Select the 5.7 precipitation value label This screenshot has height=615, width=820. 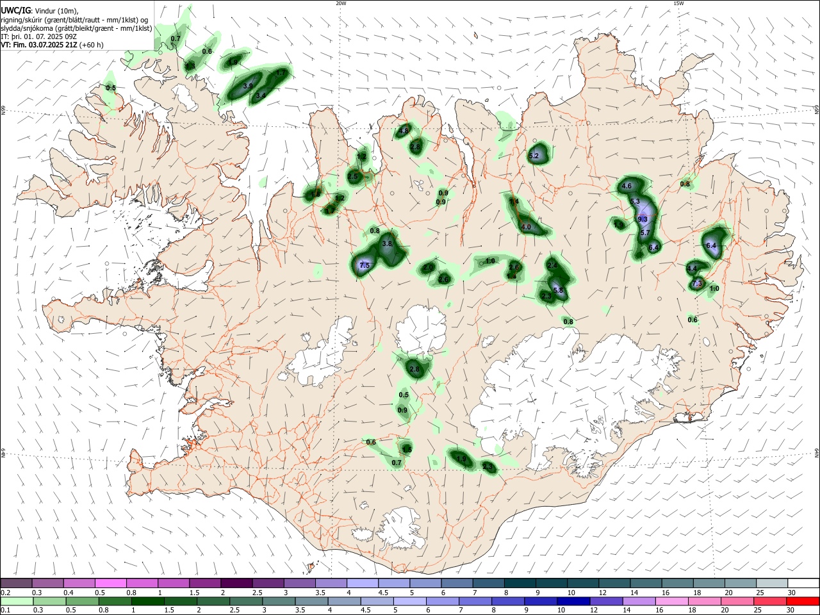[x=645, y=233]
